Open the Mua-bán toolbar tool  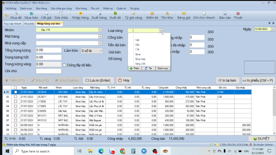pos(31,15)
